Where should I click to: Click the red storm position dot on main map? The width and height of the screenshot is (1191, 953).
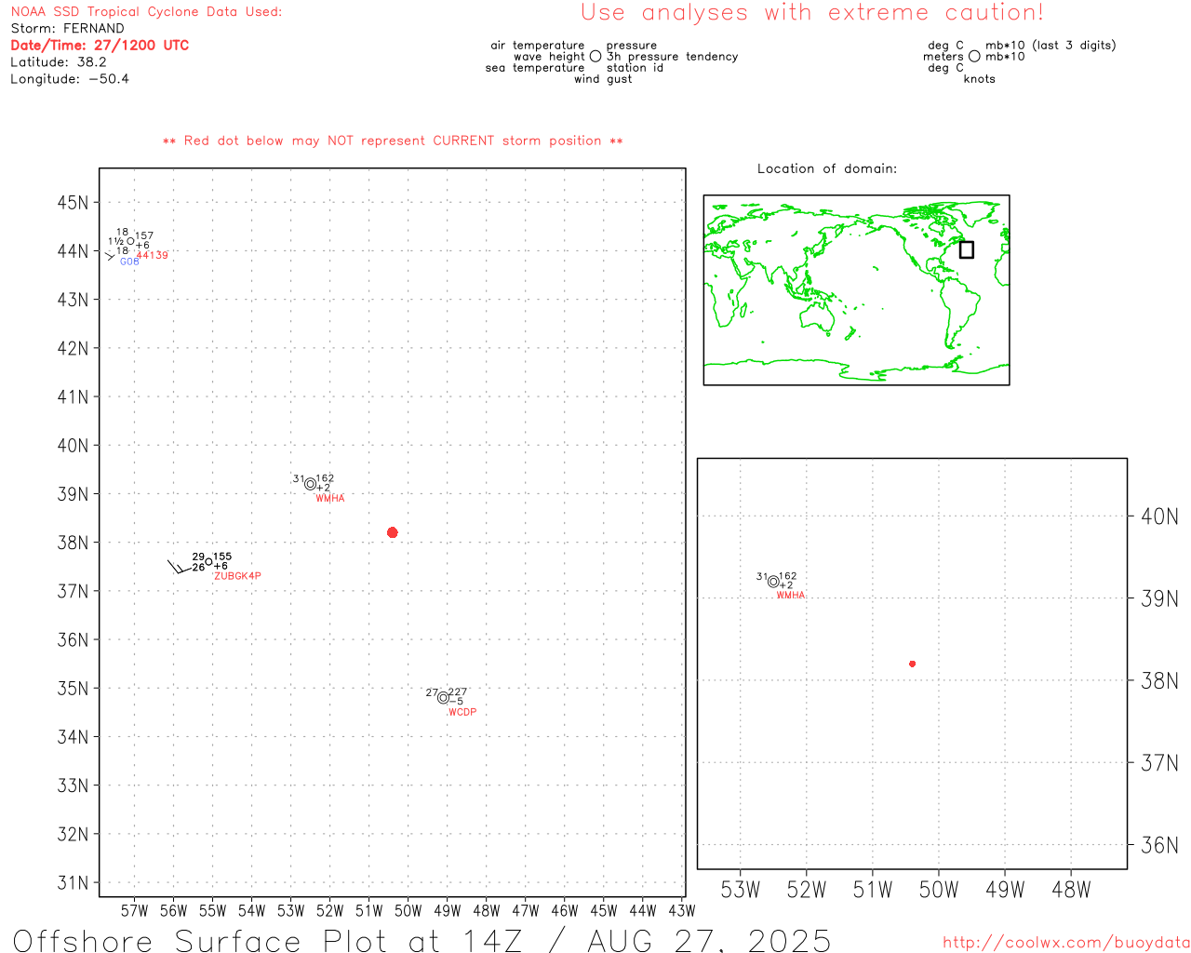tap(392, 532)
